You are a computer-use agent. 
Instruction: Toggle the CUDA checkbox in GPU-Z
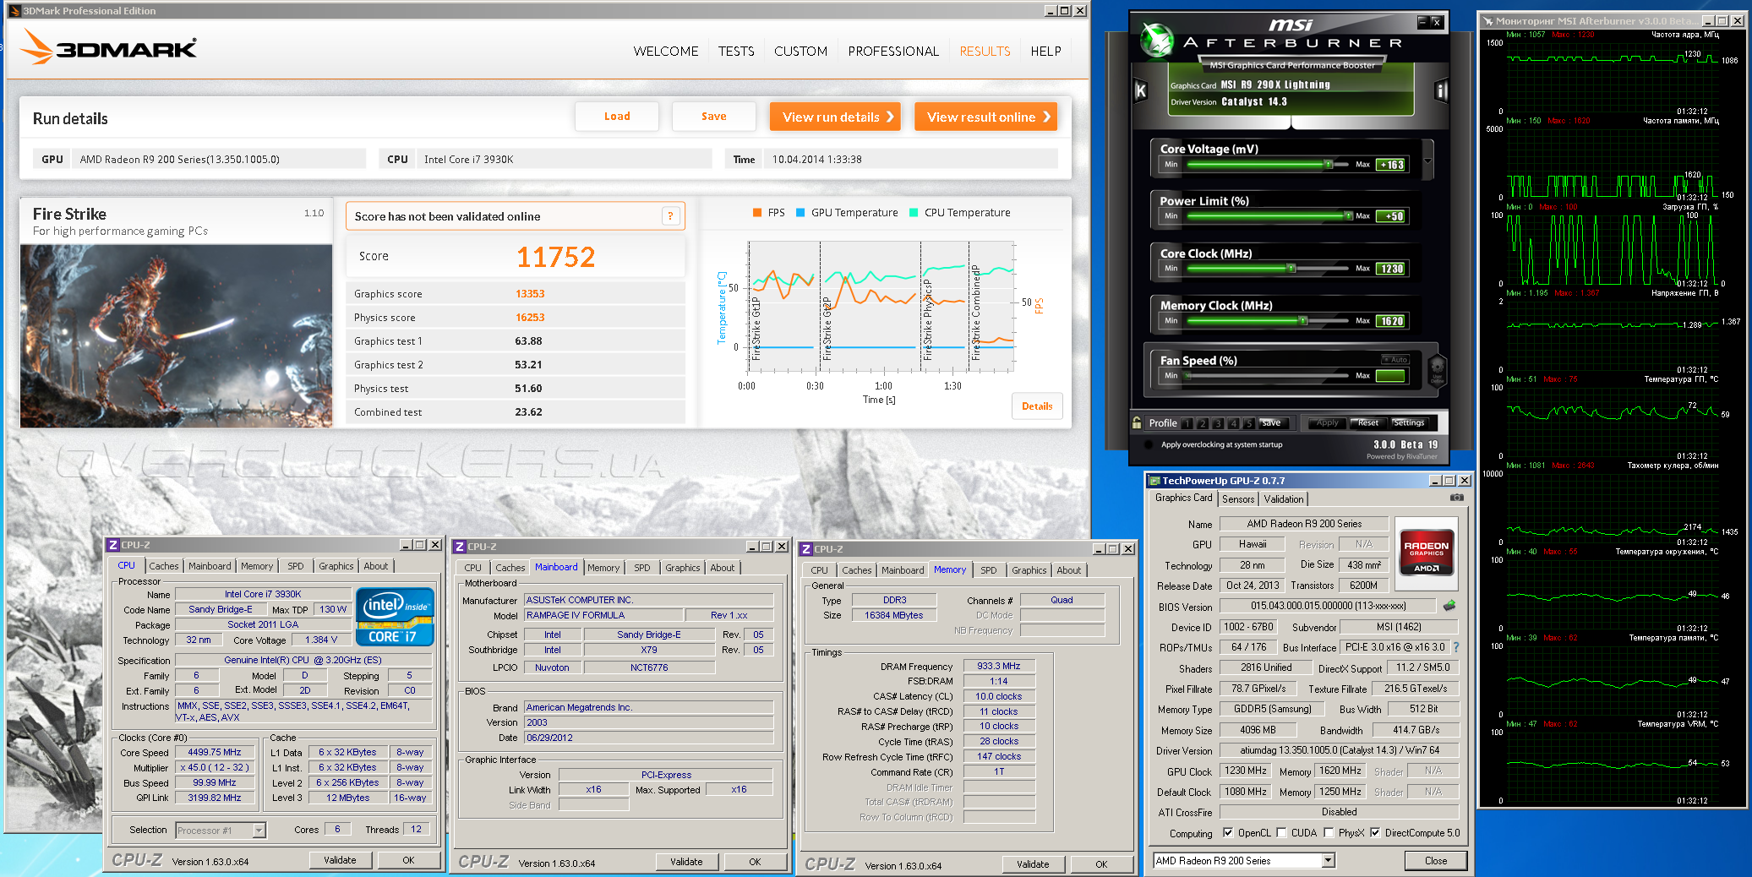[x=1281, y=832]
